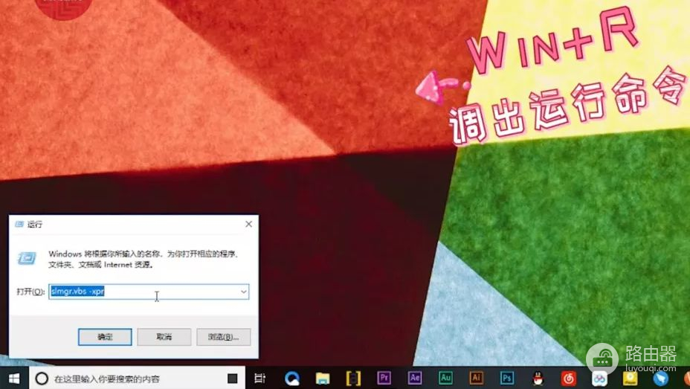This screenshot has height=389, width=690.
Task: Open the Windows Start menu
Action: [x=13, y=379]
